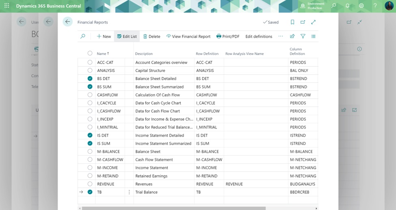396x210 pixels.
Task: Open the user profile avatar
Action: pyautogui.click(x=389, y=6)
